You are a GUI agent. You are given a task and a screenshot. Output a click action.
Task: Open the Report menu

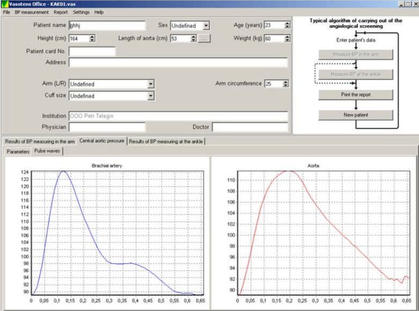coord(61,12)
